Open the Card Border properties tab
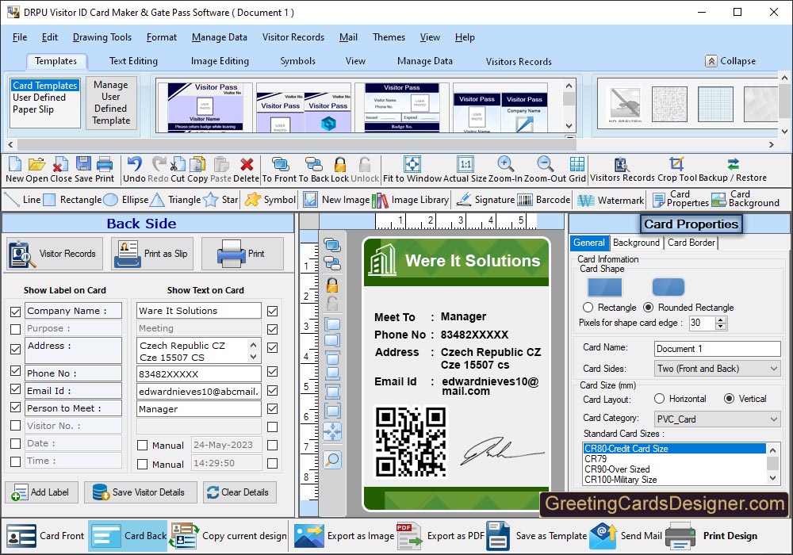Screen dimensions: 793x555 [691, 243]
